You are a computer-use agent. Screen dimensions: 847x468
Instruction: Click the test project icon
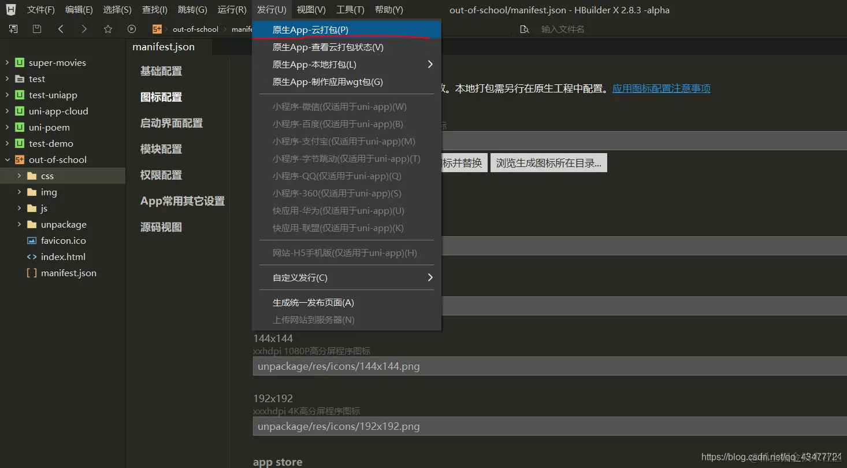point(20,79)
